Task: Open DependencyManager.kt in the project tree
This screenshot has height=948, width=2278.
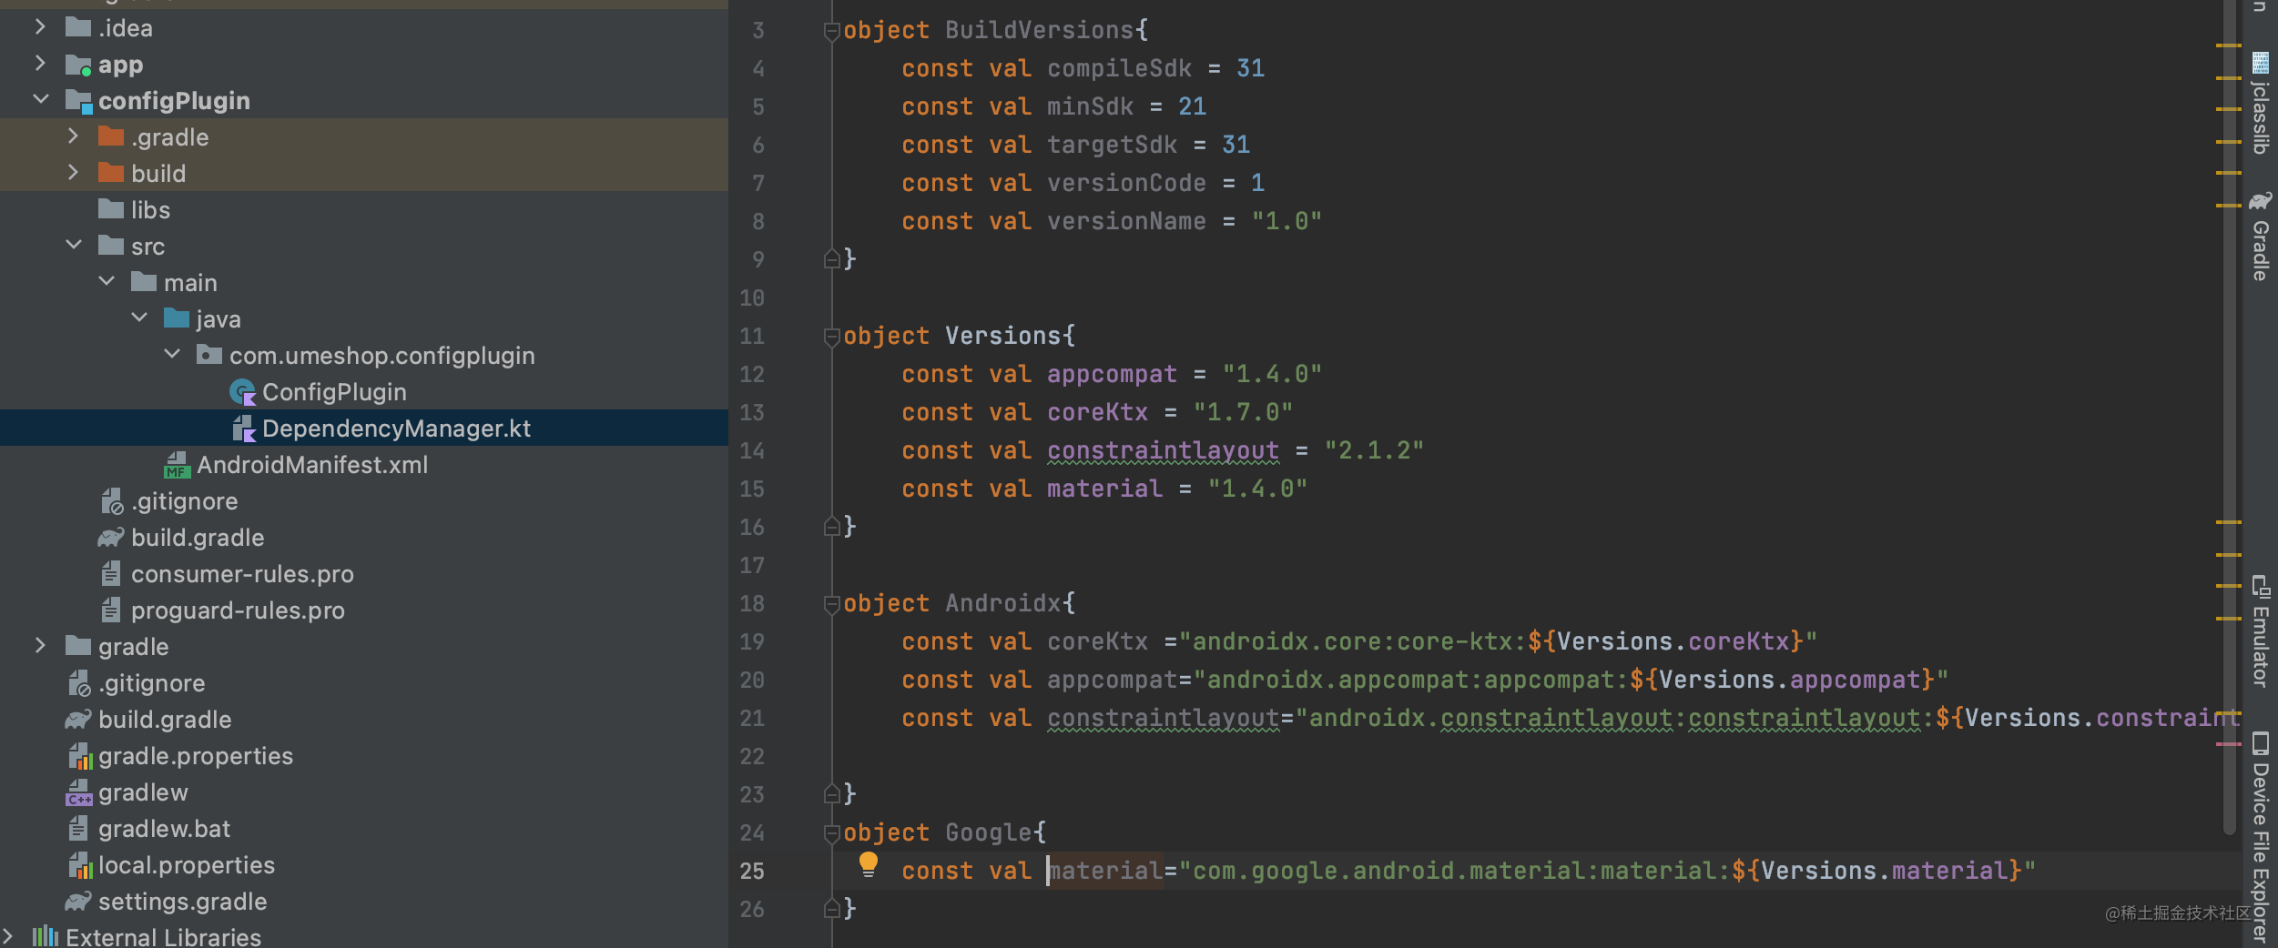Action: 395,429
